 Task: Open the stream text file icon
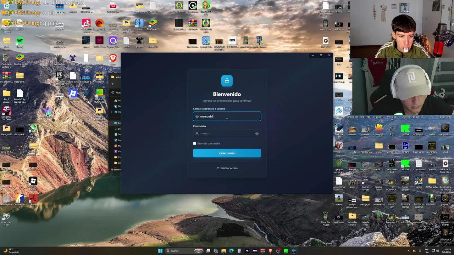[x=126, y=42]
